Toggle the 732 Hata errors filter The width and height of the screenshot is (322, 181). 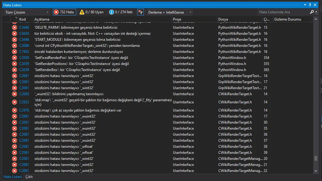pos(64,12)
